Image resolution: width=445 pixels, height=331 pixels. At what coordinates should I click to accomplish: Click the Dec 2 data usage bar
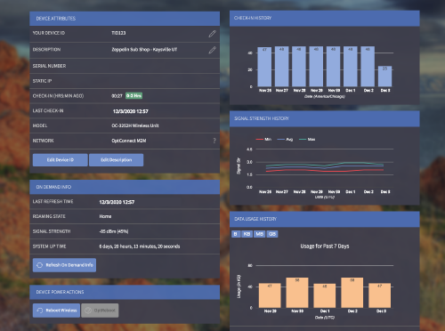pyautogui.click(x=352, y=293)
